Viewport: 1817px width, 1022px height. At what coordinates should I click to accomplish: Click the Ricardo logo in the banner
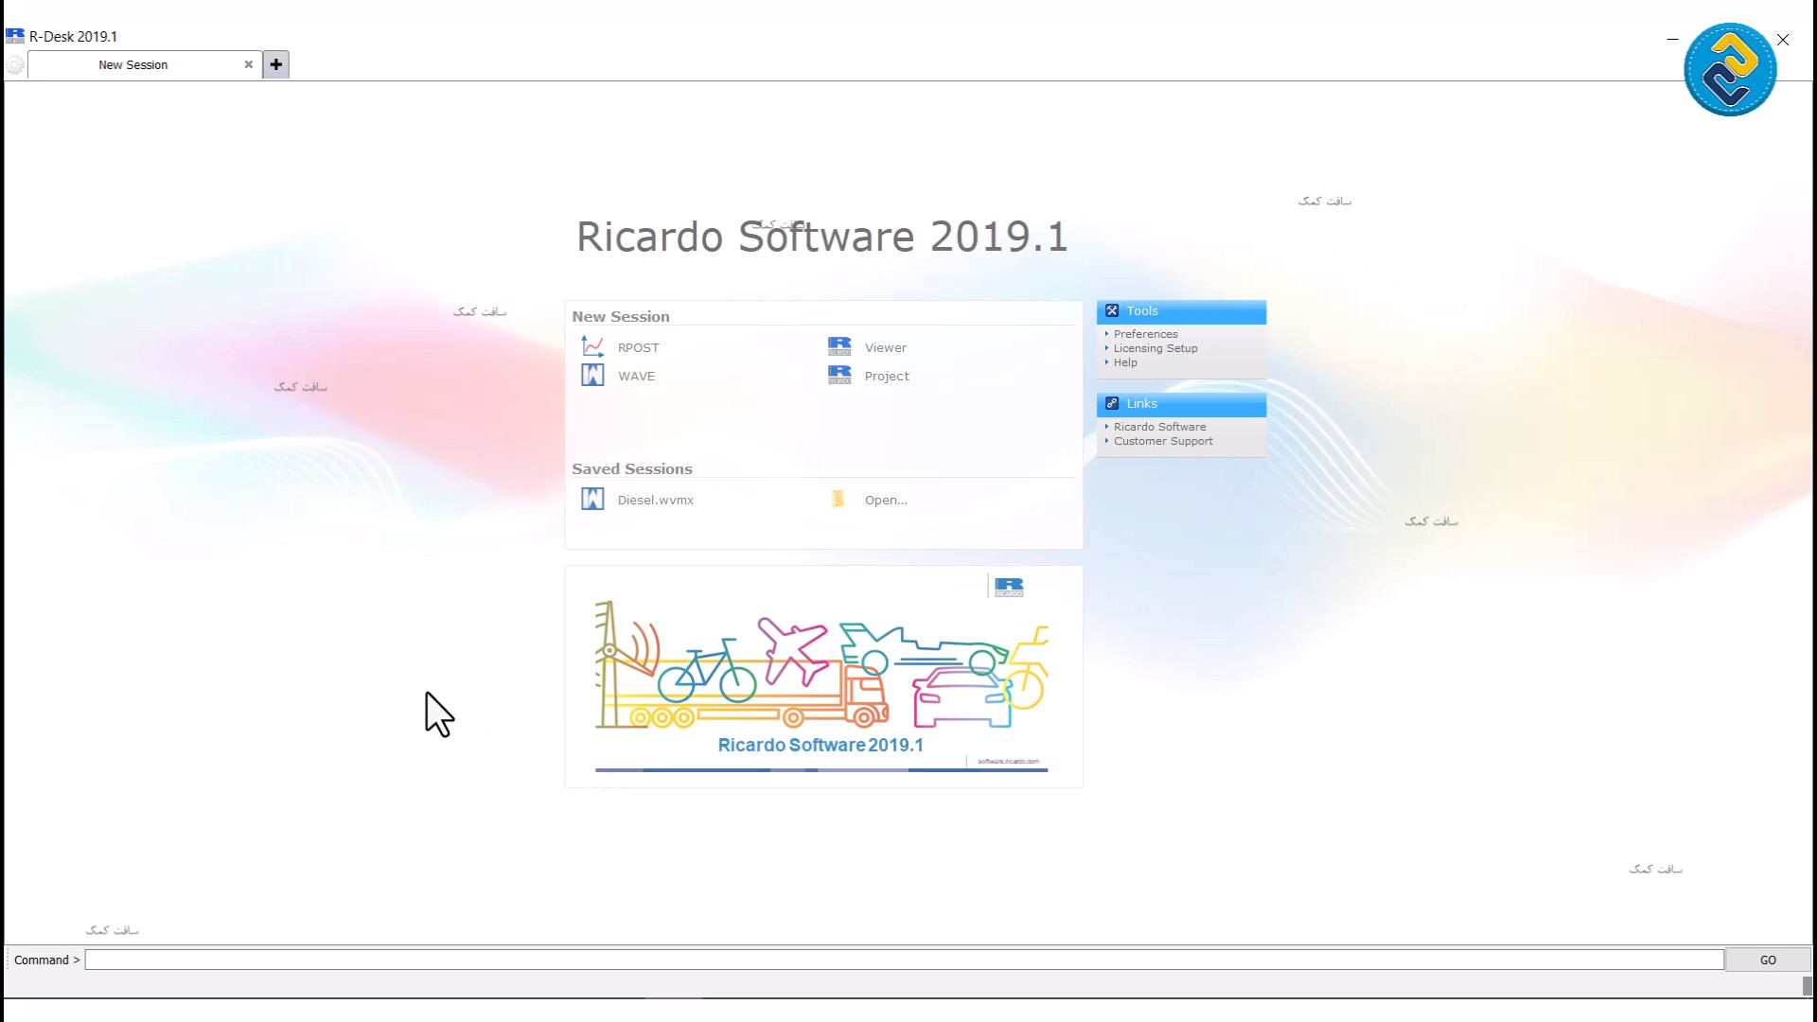coord(1009,587)
